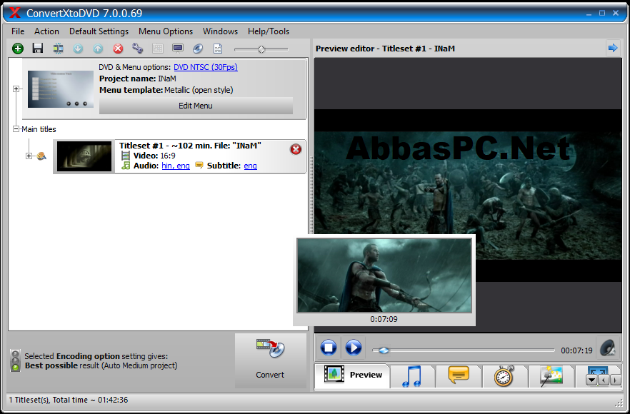The image size is (630, 414).
Task: Open the image effects magic wand tab
Action: pyautogui.click(x=551, y=376)
